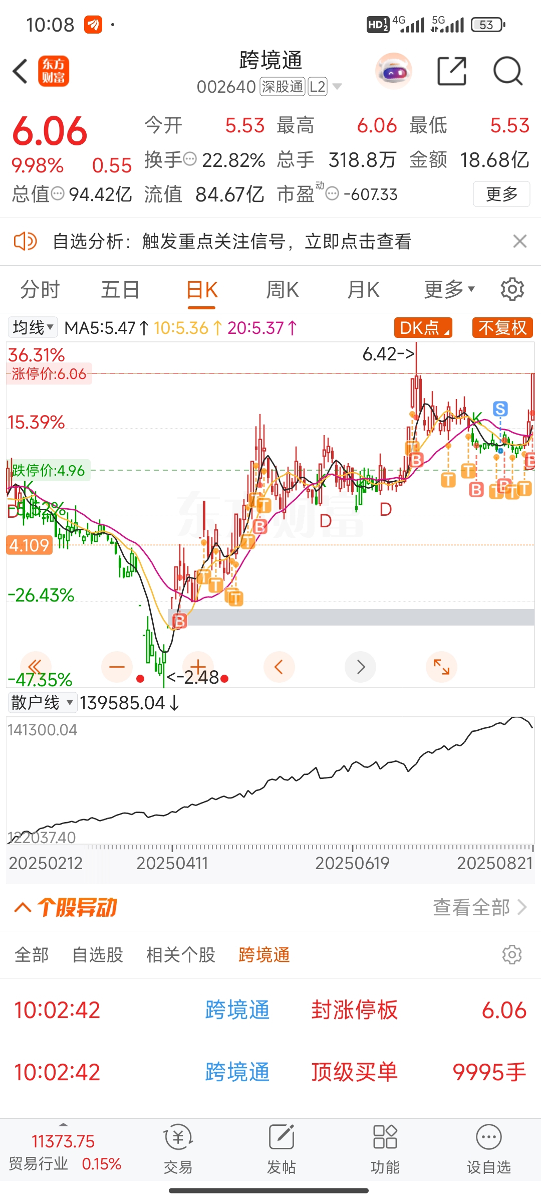The height and width of the screenshot is (1203, 541).
Task: Switch to 月K chart tab
Action: point(364,290)
